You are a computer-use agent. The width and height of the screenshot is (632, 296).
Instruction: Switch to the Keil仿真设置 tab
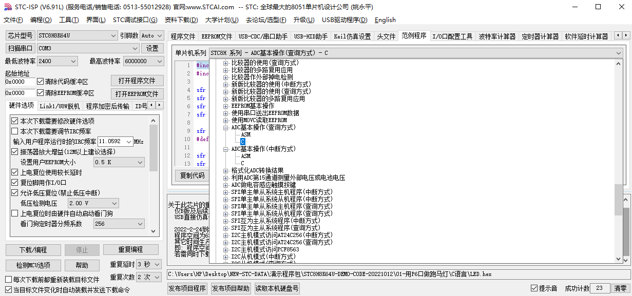tap(352, 36)
